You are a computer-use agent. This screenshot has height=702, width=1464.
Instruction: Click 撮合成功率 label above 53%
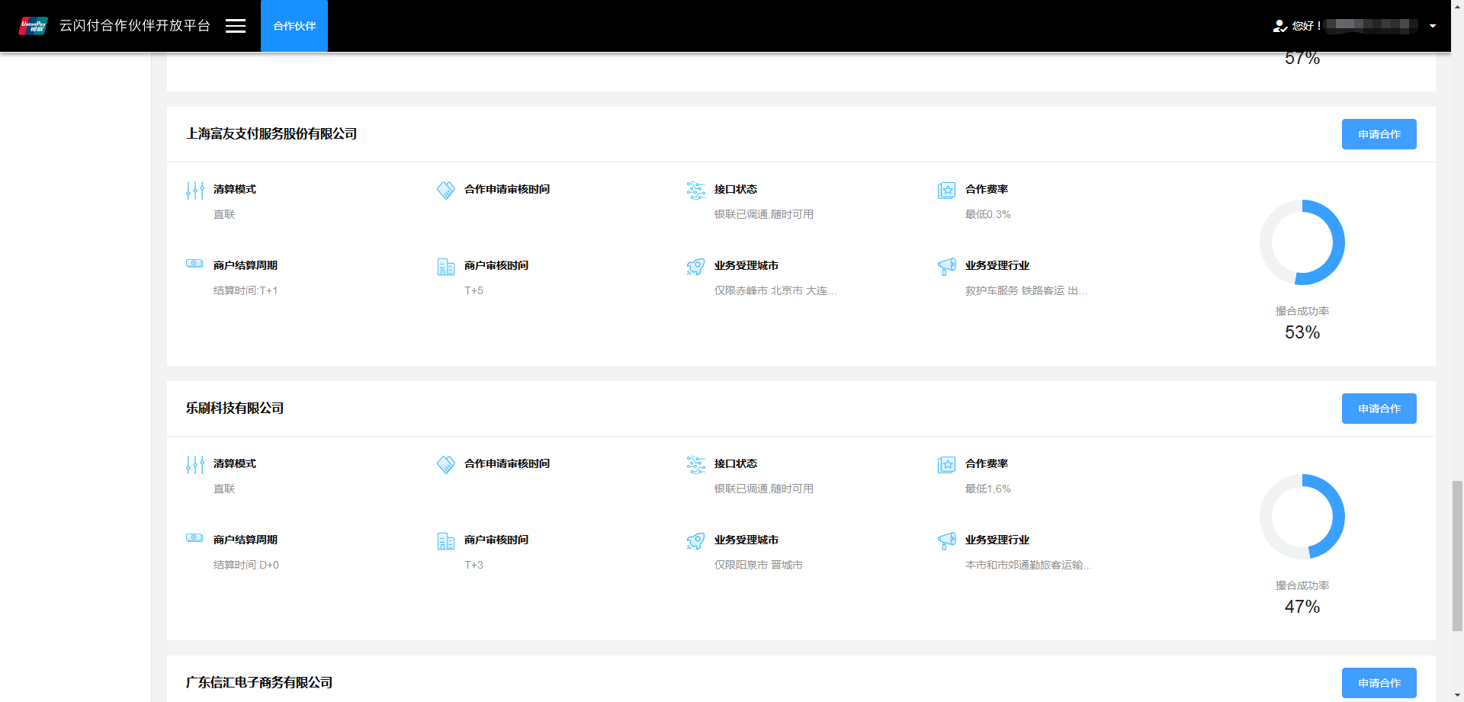[1302, 311]
